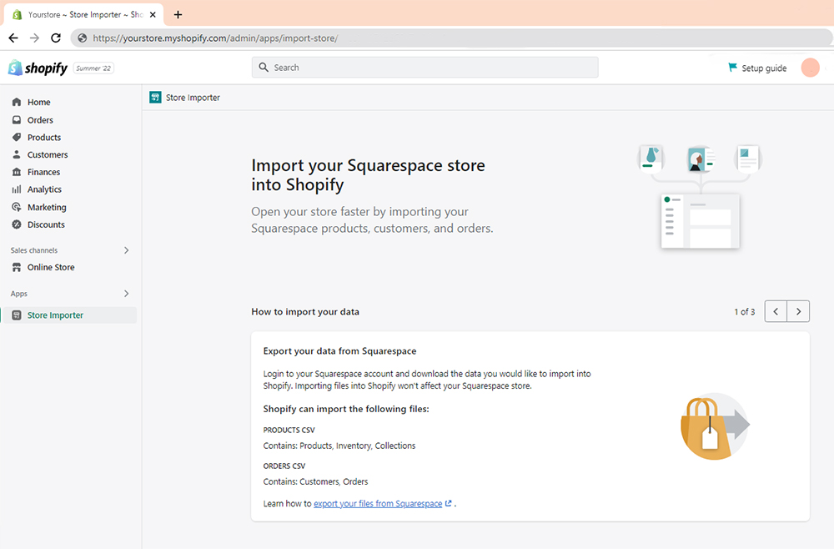This screenshot has width=834, height=549.
Task: Click the Discounts percent badge icon
Action: 17,224
